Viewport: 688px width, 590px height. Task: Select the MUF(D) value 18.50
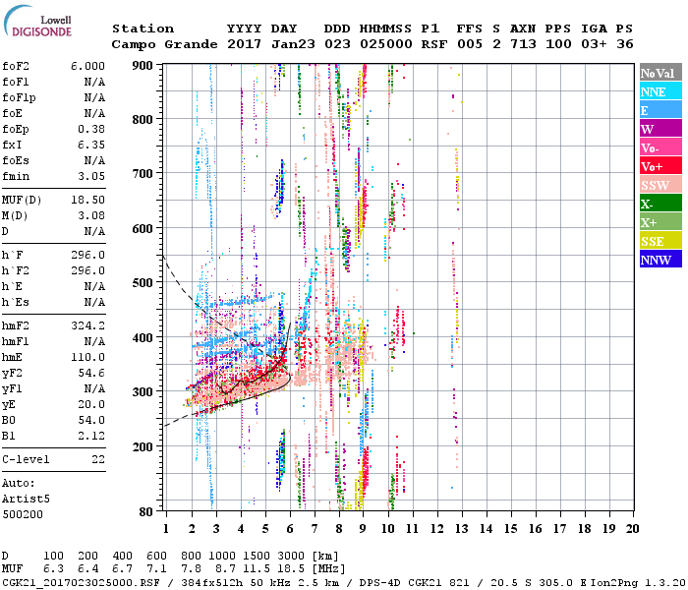89,200
